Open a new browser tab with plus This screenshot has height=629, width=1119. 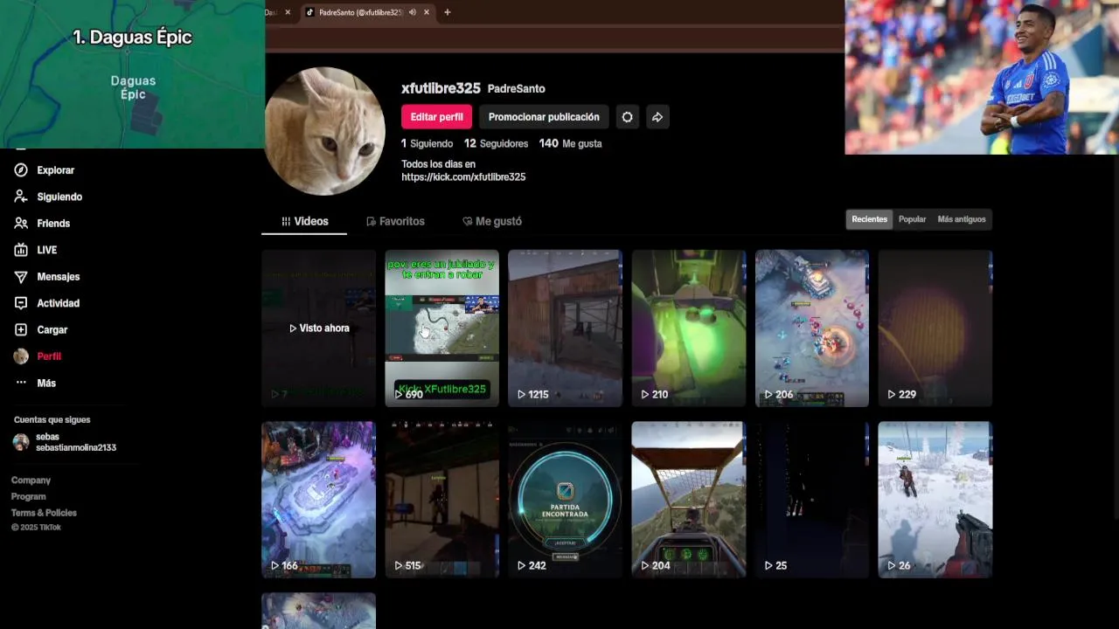pyautogui.click(x=448, y=12)
